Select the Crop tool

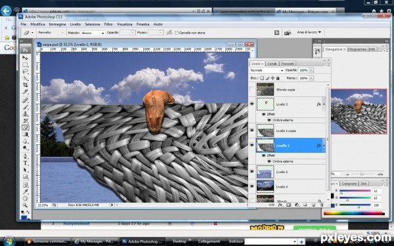coord(25,85)
